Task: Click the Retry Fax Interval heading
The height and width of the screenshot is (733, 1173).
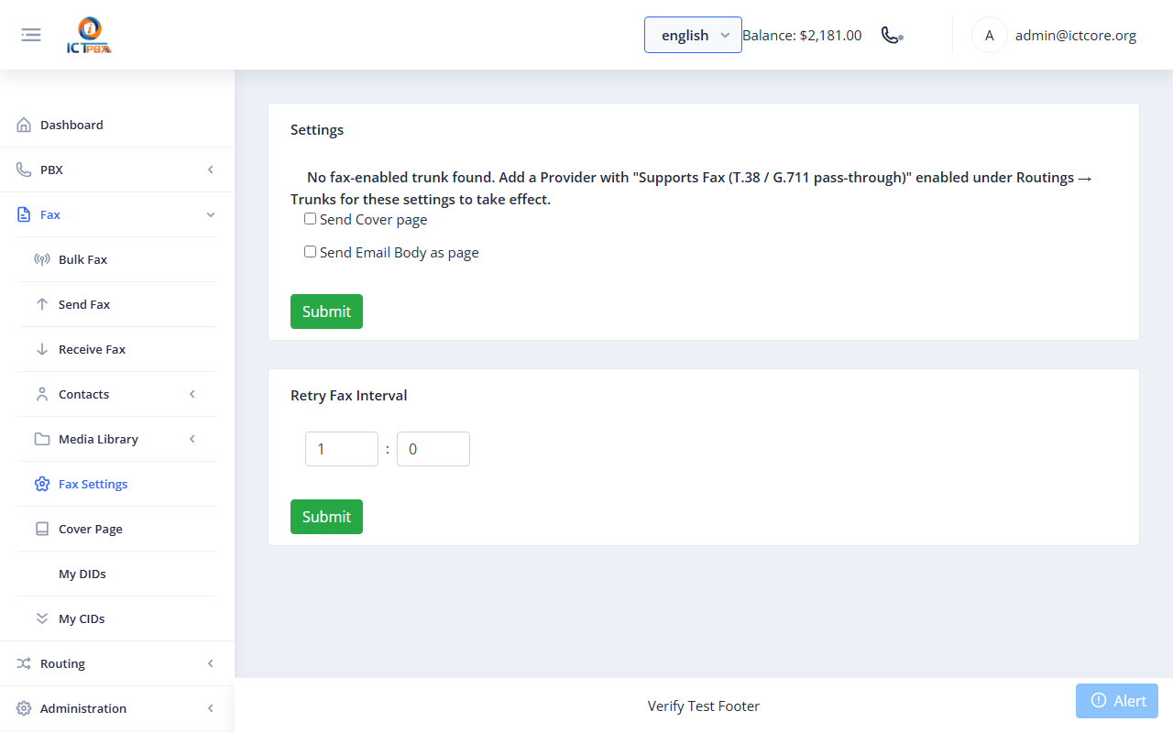Action: pos(349,396)
